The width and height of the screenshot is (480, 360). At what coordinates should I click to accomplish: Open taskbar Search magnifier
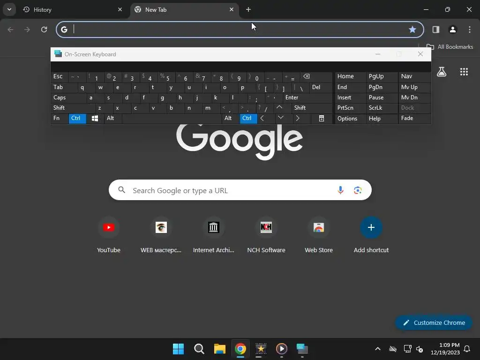point(199,349)
